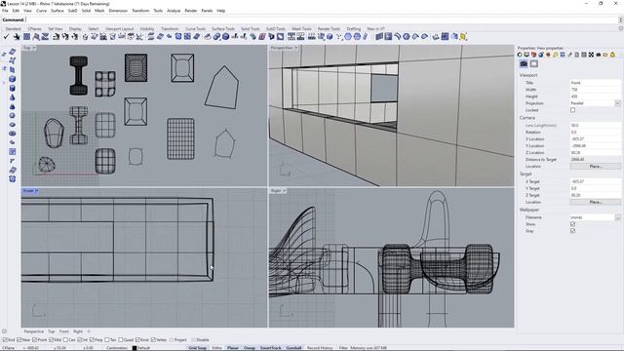Select the rectangle icon beside the camera icon
Screen dimensions: 624x351
point(534,63)
